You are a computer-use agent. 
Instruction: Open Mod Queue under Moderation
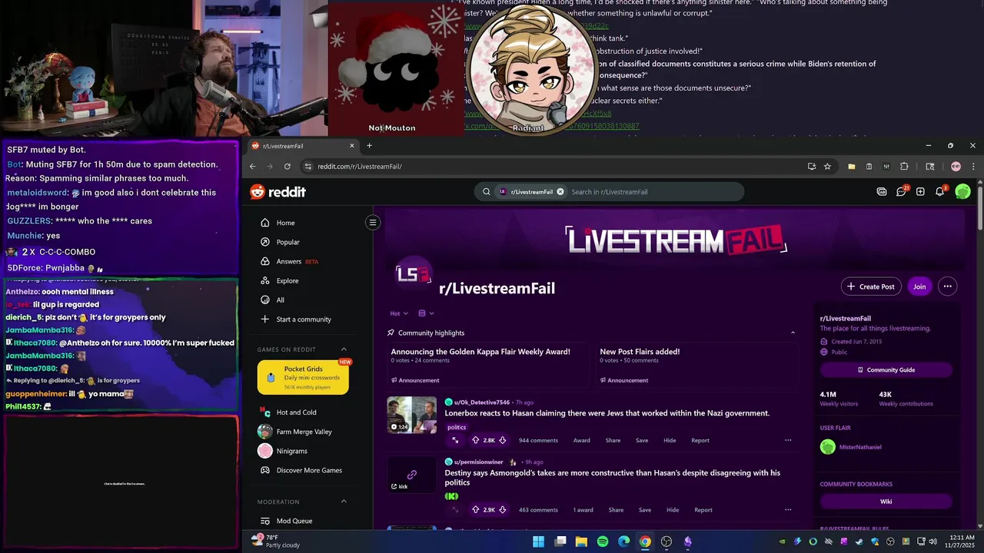306,521
